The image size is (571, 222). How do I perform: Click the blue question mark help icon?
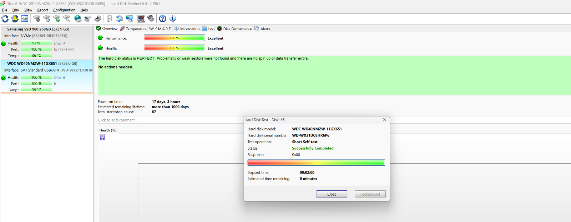coord(162,19)
